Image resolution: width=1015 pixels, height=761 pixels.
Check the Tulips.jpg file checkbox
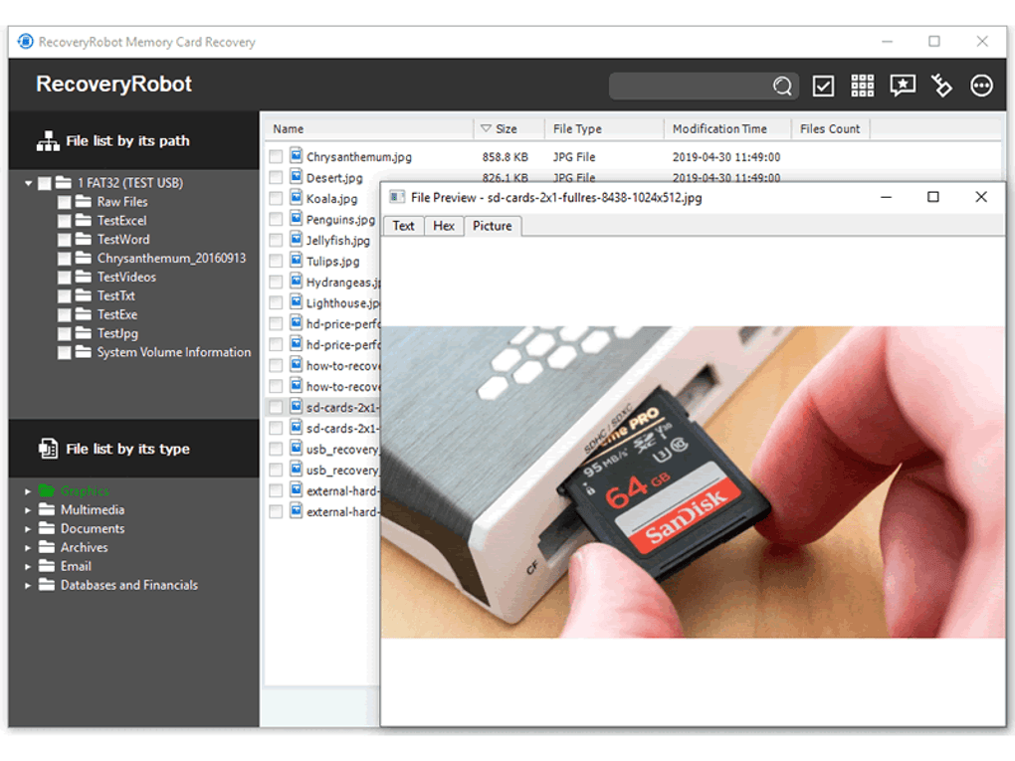tap(276, 261)
